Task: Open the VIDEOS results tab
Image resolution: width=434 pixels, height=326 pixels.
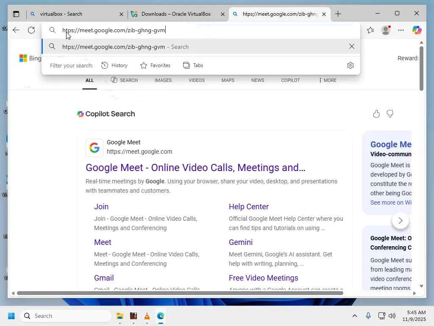Action: pyautogui.click(x=197, y=80)
